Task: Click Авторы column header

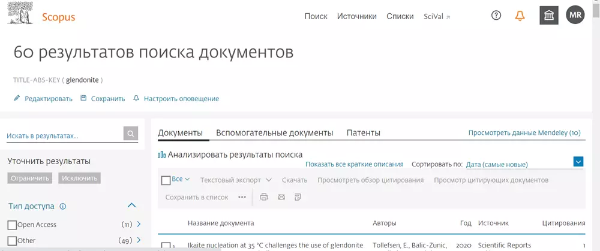Action: point(385,223)
